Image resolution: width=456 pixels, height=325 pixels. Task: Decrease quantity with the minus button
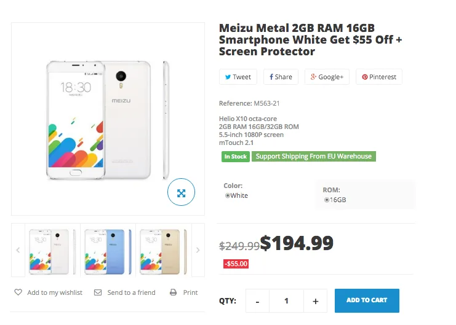tap(258, 301)
